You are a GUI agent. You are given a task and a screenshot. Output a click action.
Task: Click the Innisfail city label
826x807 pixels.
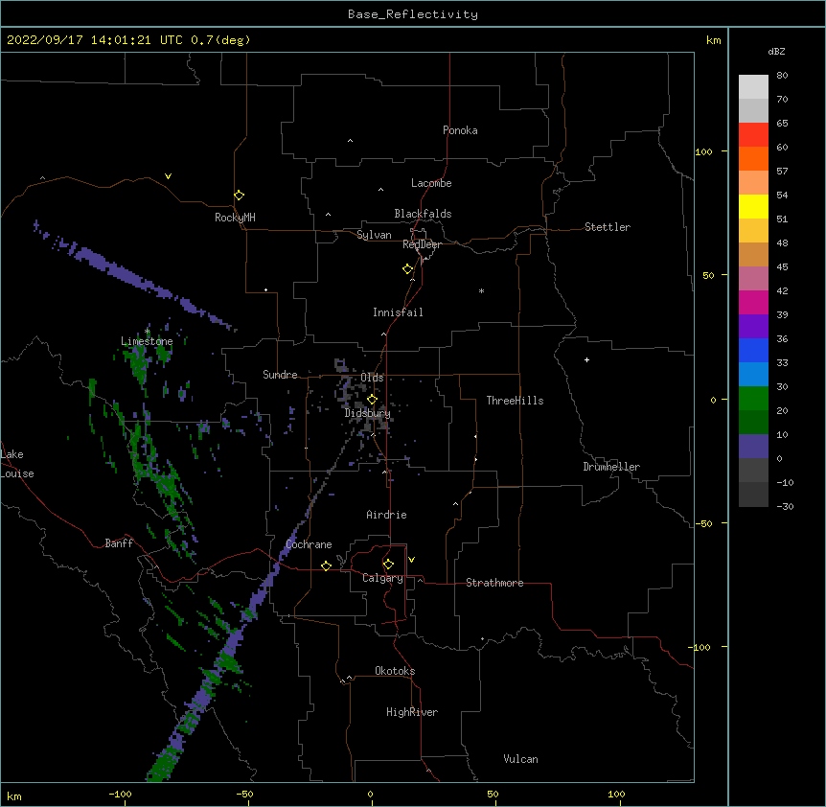coord(398,312)
